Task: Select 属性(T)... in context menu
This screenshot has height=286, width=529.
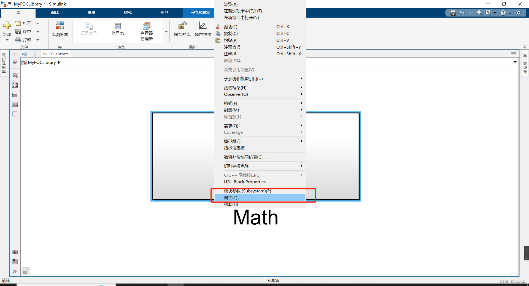Action: [x=260, y=198]
